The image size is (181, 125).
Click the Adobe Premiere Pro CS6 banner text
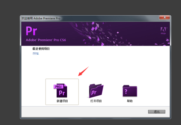[x=46, y=40]
